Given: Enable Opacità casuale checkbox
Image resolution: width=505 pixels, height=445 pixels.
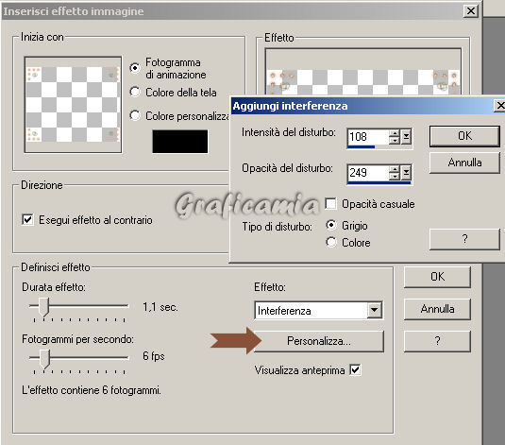Looking at the screenshot, I should tap(330, 204).
